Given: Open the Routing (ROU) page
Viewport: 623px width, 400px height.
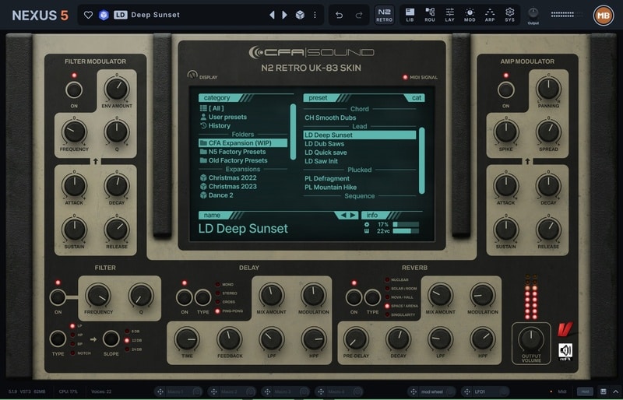Looking at the screenshot, I should 430,15.
